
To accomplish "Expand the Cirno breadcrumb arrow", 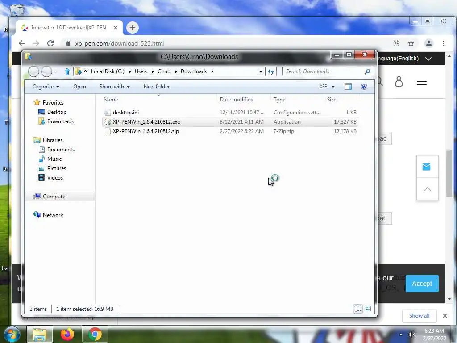I will [x=175, y=71].
